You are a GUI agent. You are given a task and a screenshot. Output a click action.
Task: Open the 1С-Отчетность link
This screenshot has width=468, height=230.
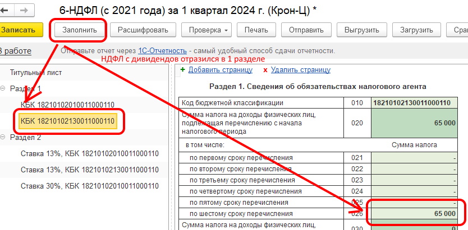coord(162,51)
